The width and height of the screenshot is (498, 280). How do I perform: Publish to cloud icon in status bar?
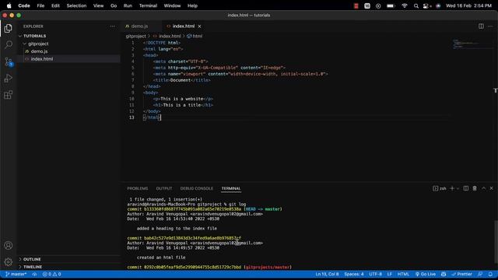pyautogui.click(x=34, y=274)
